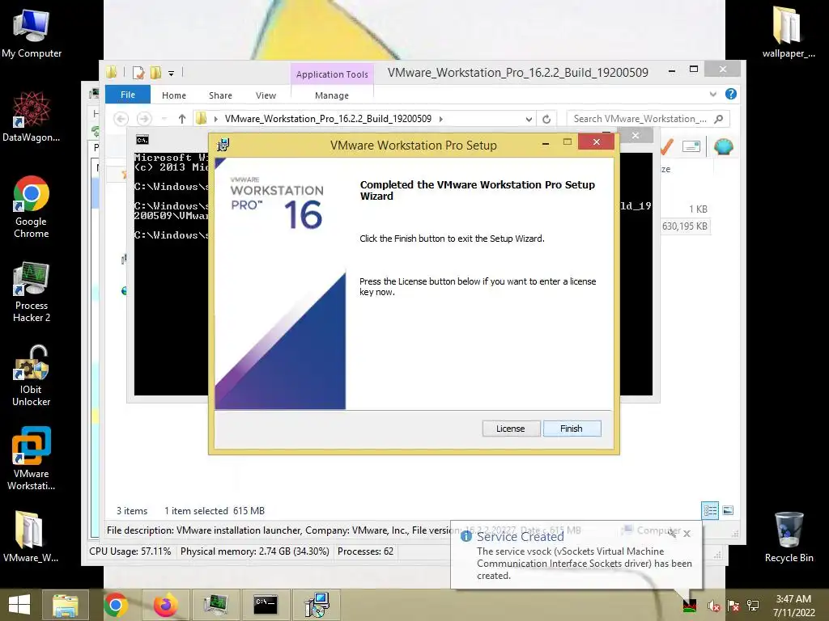Switch to the VMware installer taskbar icon
The image size is (829, 621).
point(317,605)
